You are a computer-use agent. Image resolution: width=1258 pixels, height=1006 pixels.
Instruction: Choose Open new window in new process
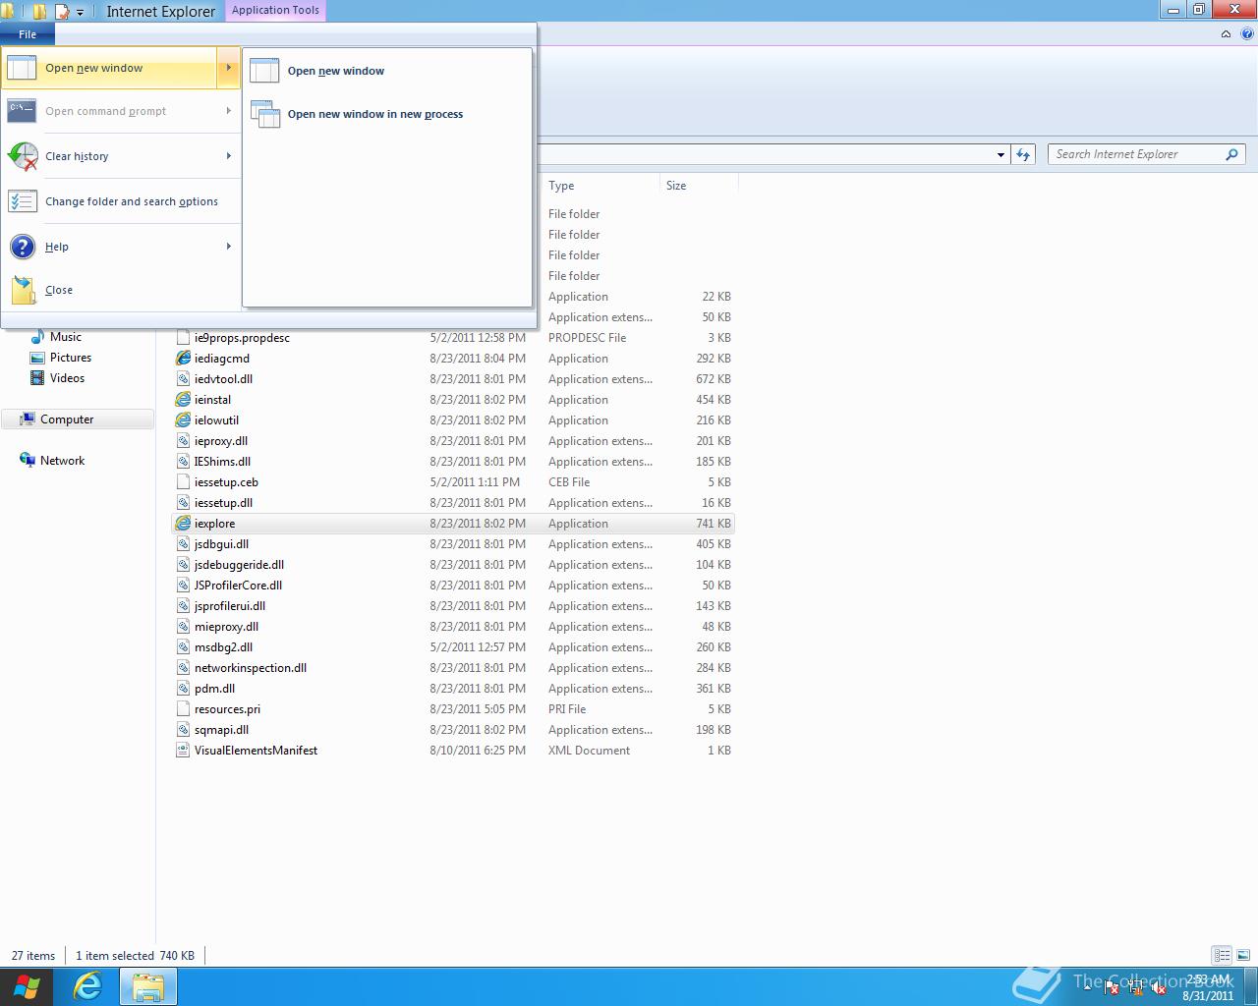pyautogui.click(x=387, y=114)
